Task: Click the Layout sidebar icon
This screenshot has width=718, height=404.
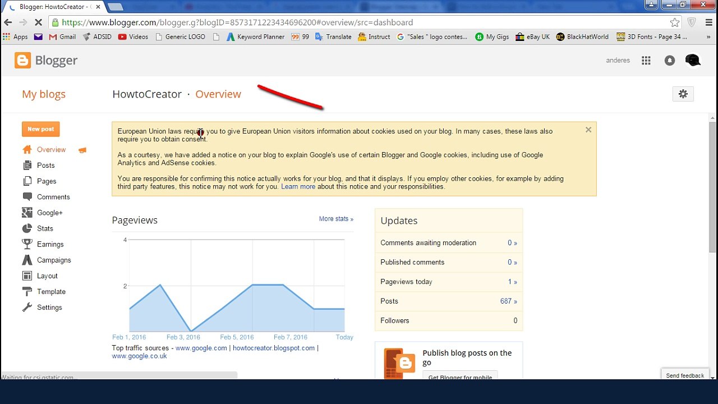Action: pos(27,276)
